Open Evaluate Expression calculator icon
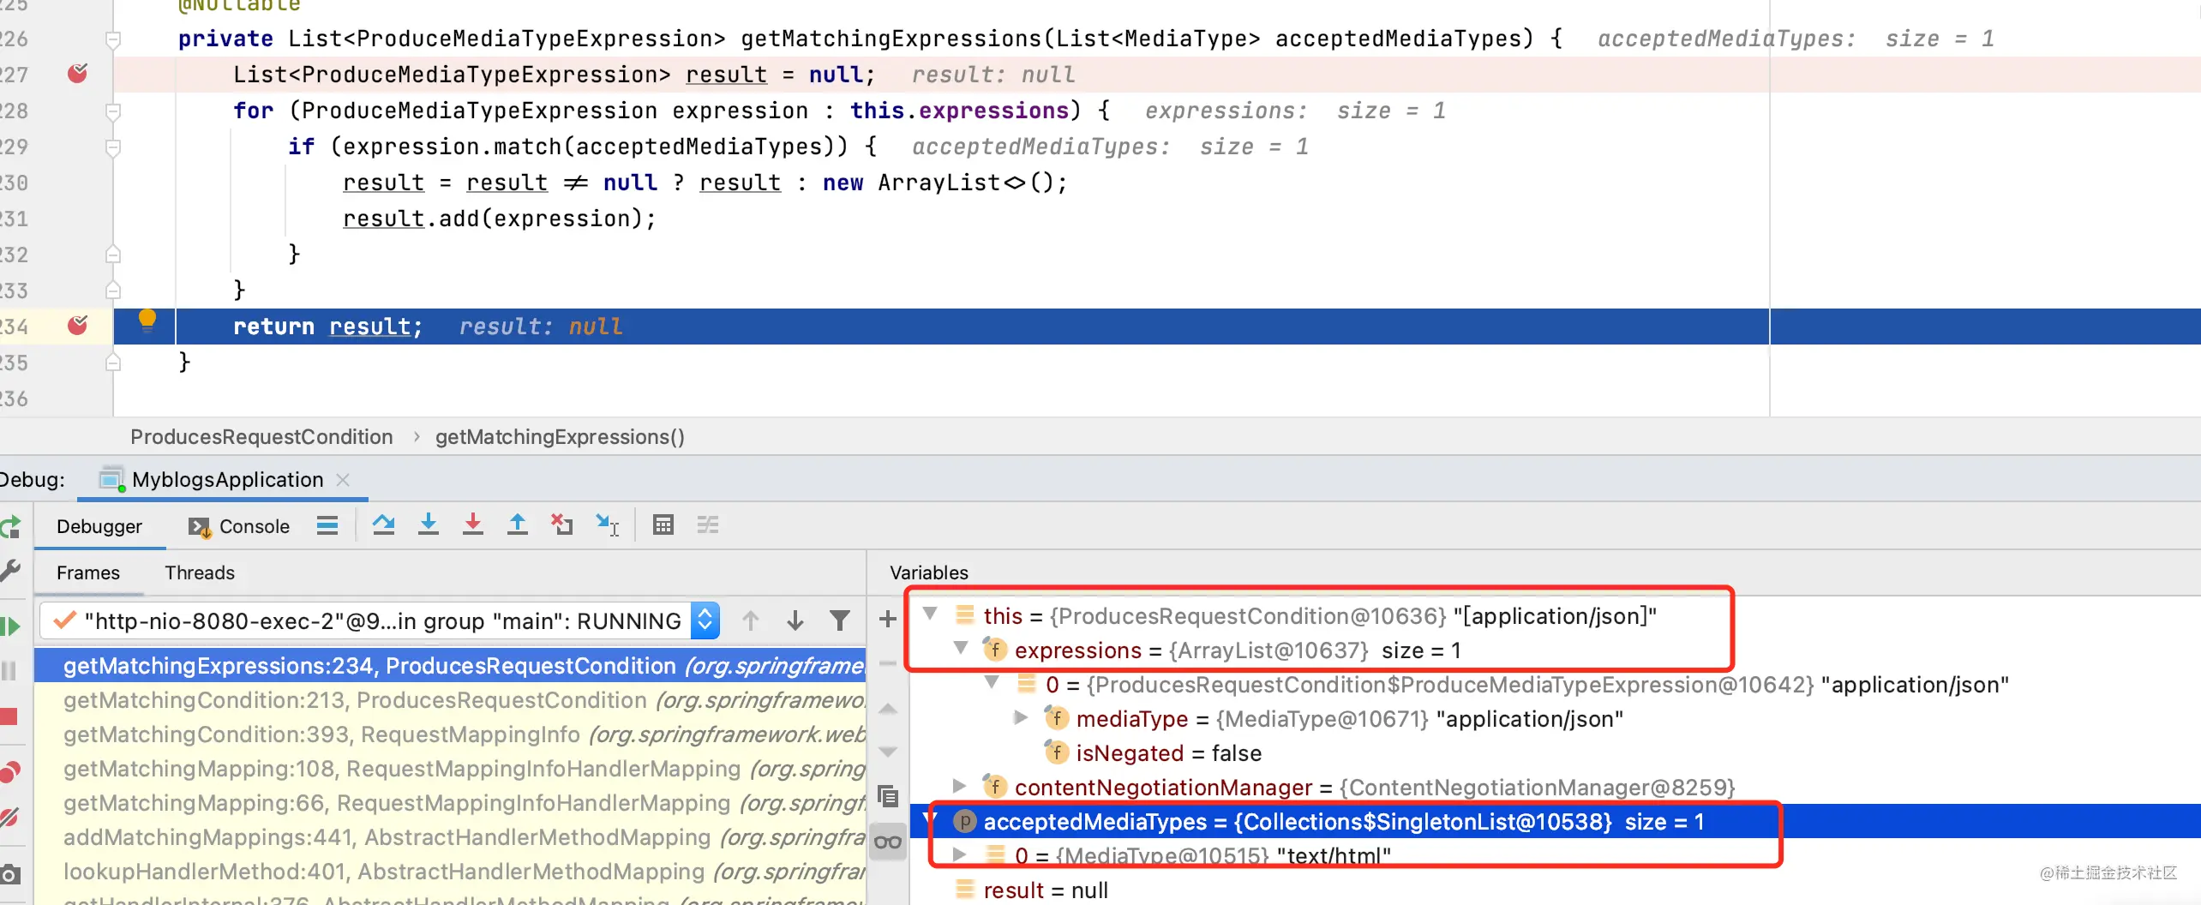2201x905 pixels. coord(663,524)
